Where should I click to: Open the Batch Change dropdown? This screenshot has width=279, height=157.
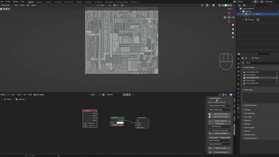click(220, 140)
